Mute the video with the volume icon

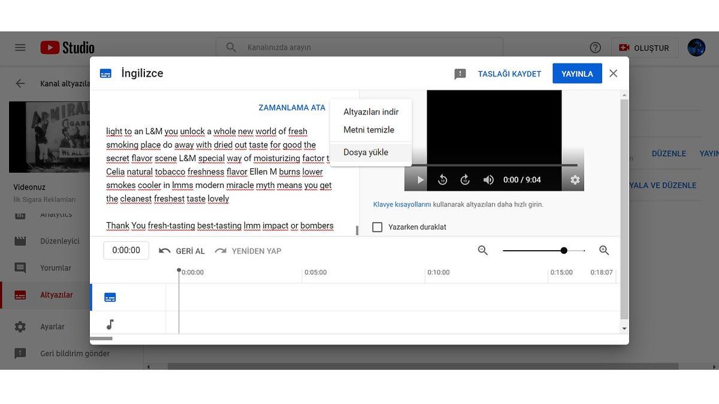coord(488,179)
